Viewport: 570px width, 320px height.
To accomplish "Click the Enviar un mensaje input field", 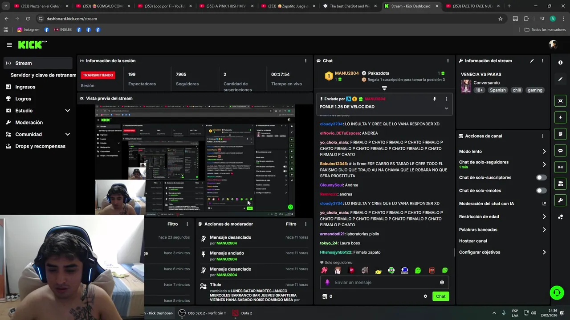I will click(384, 282).
